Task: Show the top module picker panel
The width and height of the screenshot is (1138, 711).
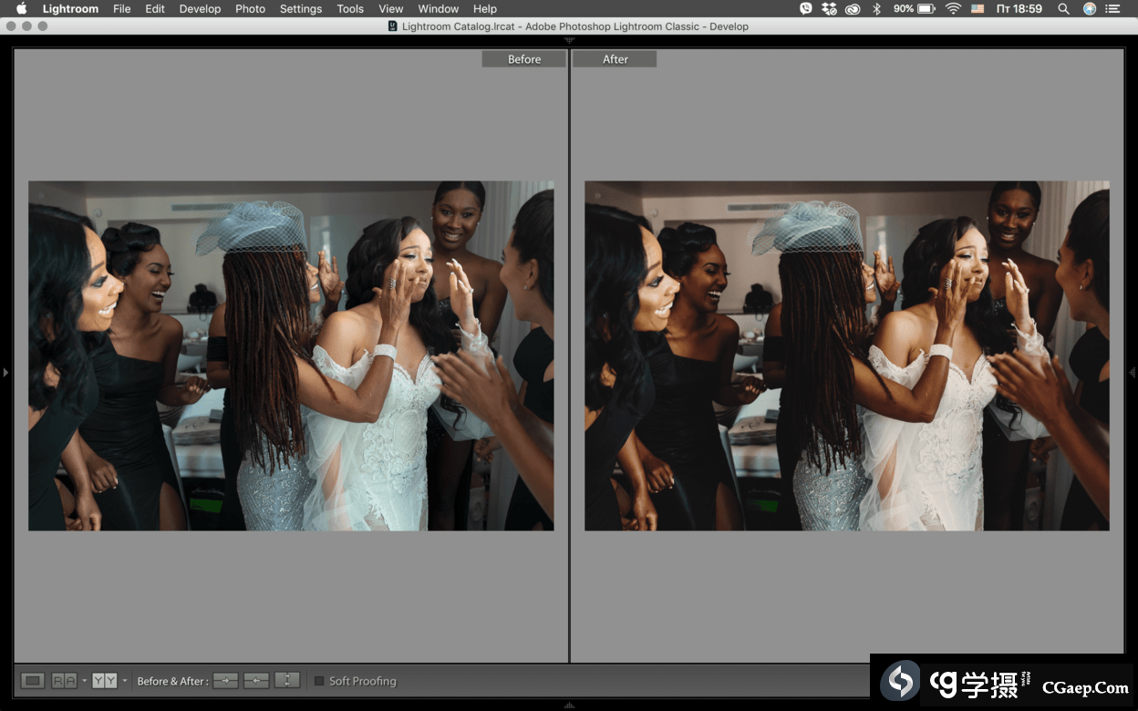Action: [x=569, y=40]
